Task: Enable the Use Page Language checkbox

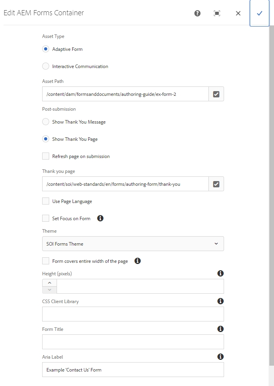Action: tap(46, 201)
